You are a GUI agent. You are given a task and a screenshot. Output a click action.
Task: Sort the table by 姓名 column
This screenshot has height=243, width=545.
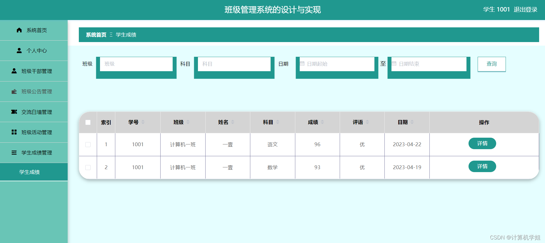tap(233, 122)
